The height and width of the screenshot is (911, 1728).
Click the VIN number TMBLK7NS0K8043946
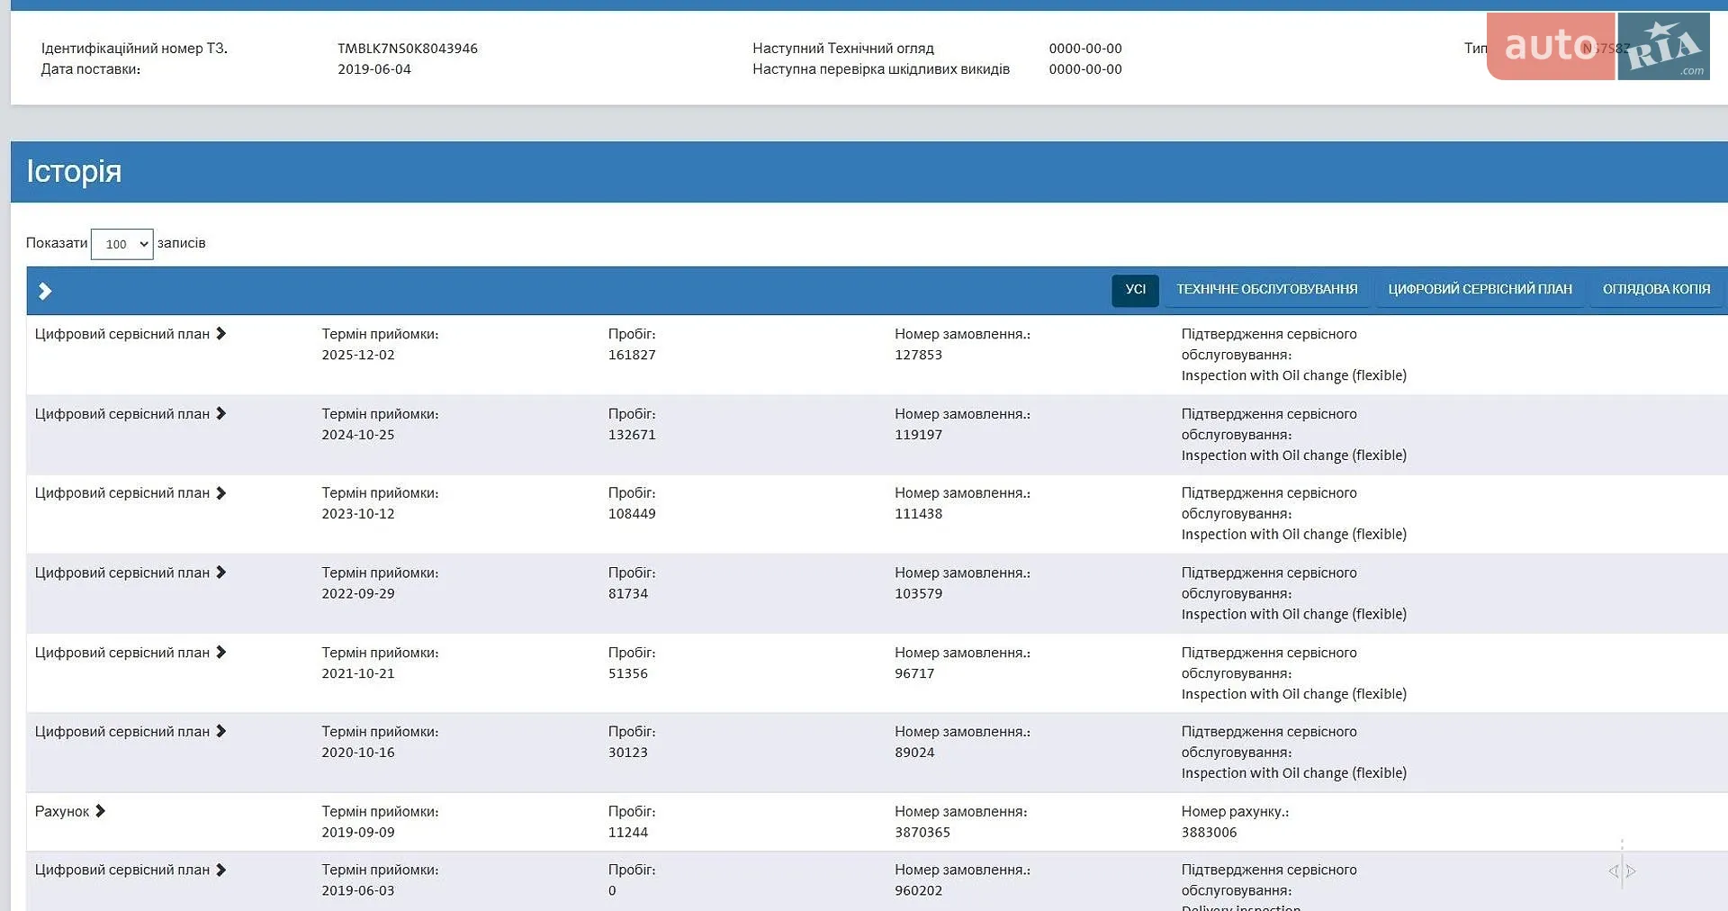click(x=408, y=49)
